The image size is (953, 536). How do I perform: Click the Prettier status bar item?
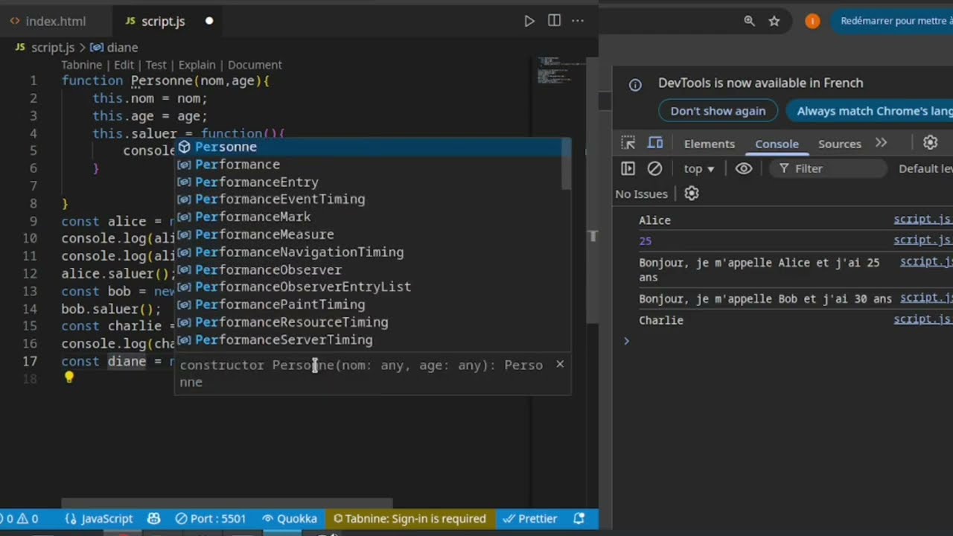point(530,519)
